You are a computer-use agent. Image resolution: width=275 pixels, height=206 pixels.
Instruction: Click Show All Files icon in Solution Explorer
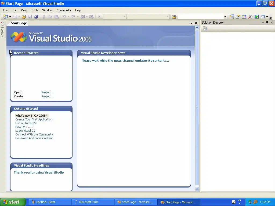(x=205, y=28)
